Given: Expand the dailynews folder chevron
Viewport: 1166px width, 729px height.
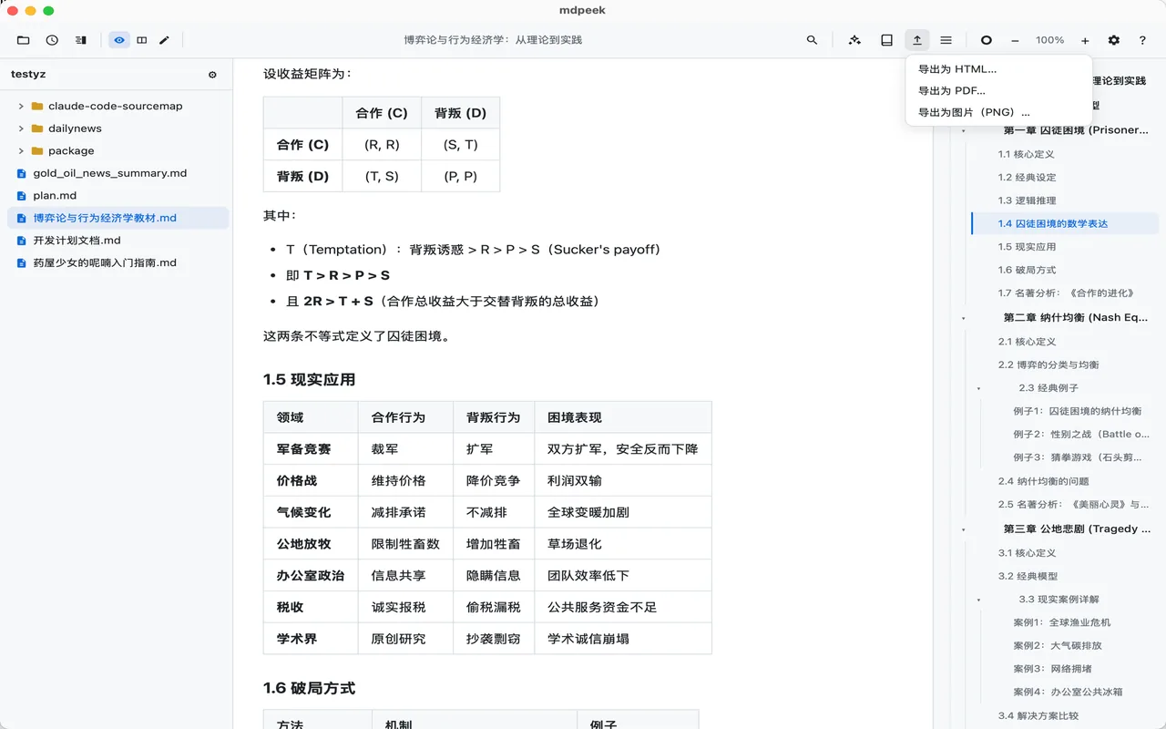Looking at the screenshot, I should pyautogui.click(x=21, y=128).
